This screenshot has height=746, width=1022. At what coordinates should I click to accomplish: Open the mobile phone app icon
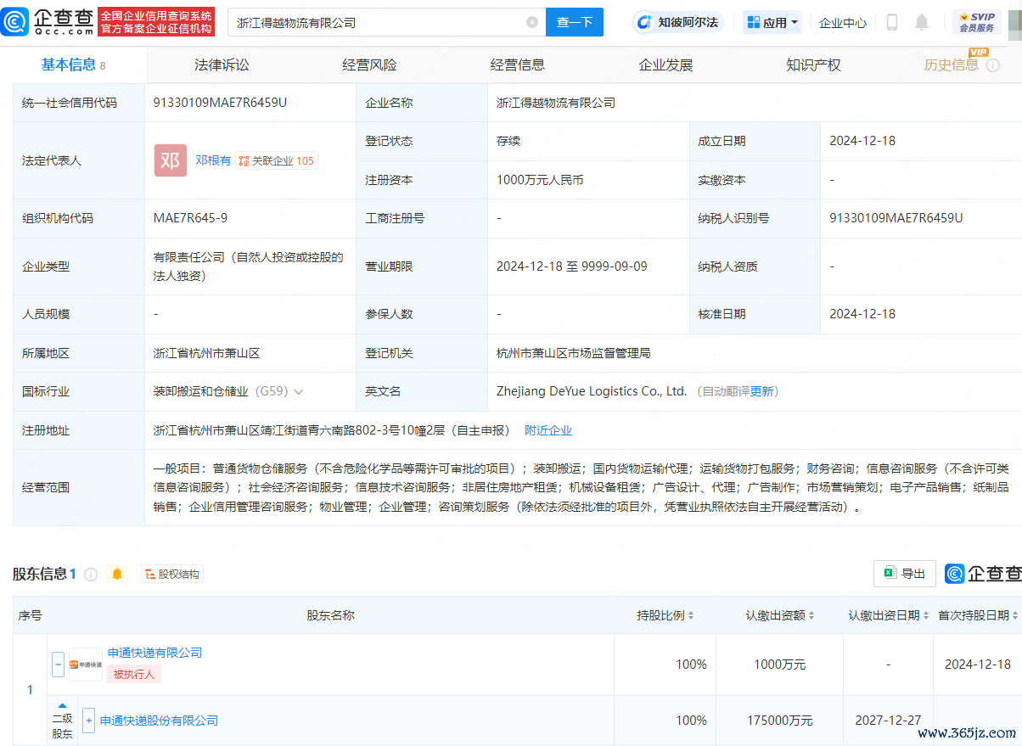pyautogui.click(x=892, y=22)
